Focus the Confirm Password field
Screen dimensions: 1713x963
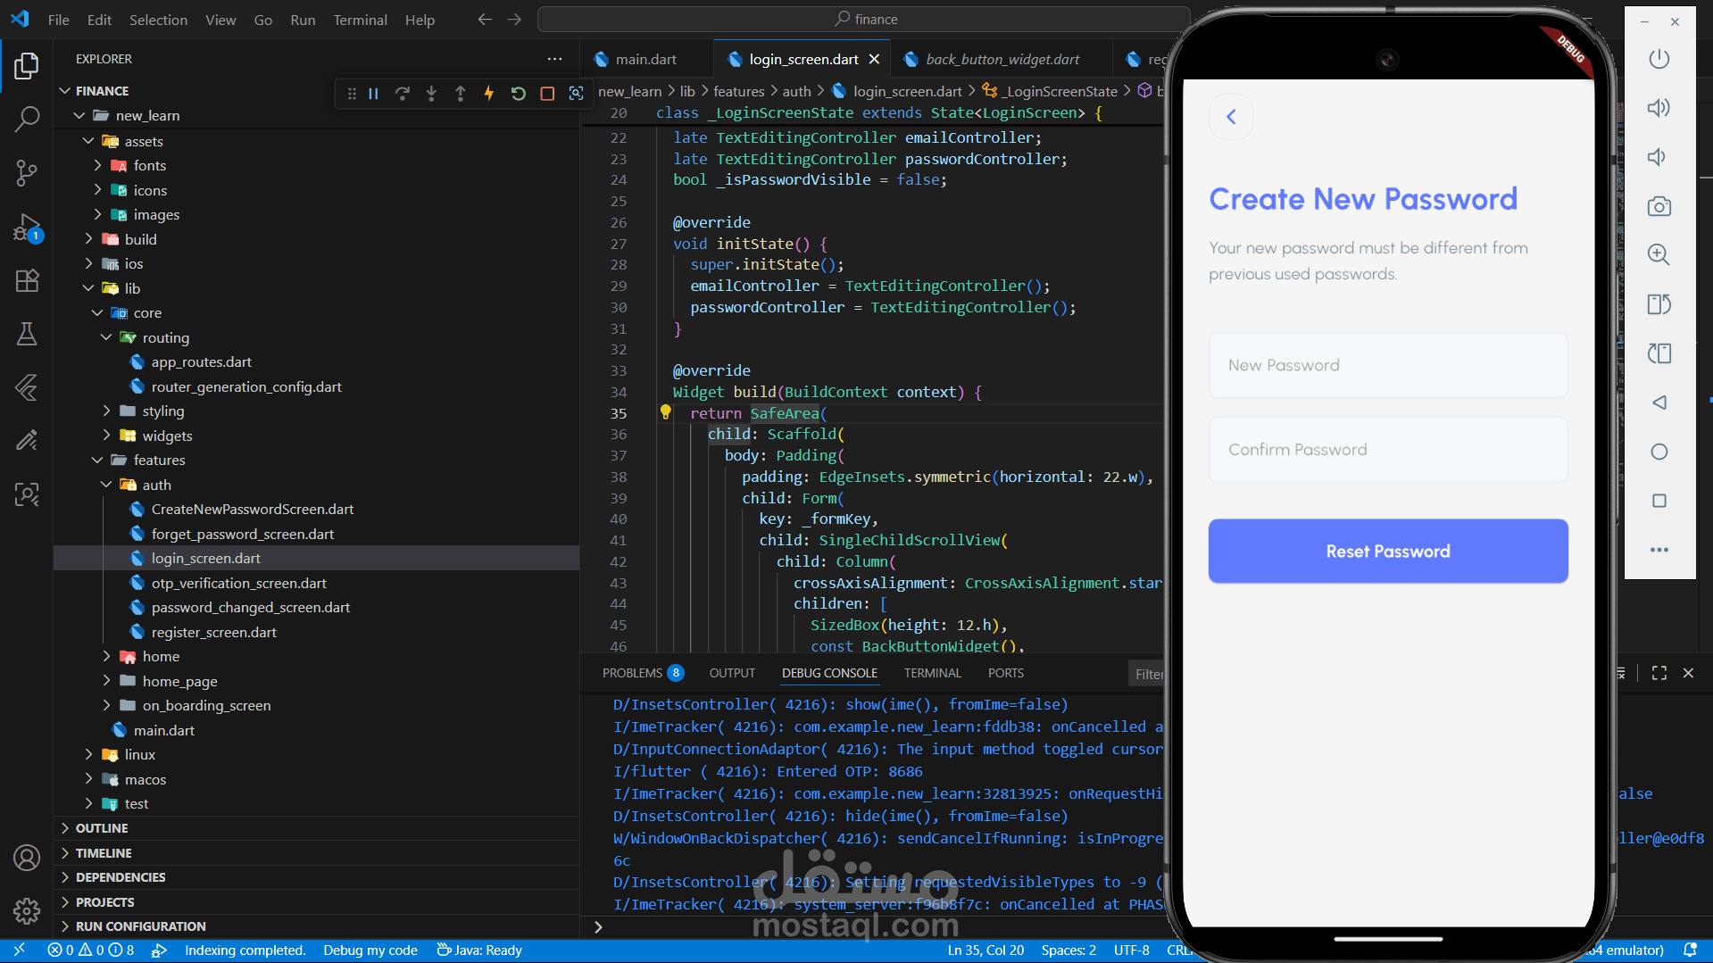click(x=1388, y=450)
